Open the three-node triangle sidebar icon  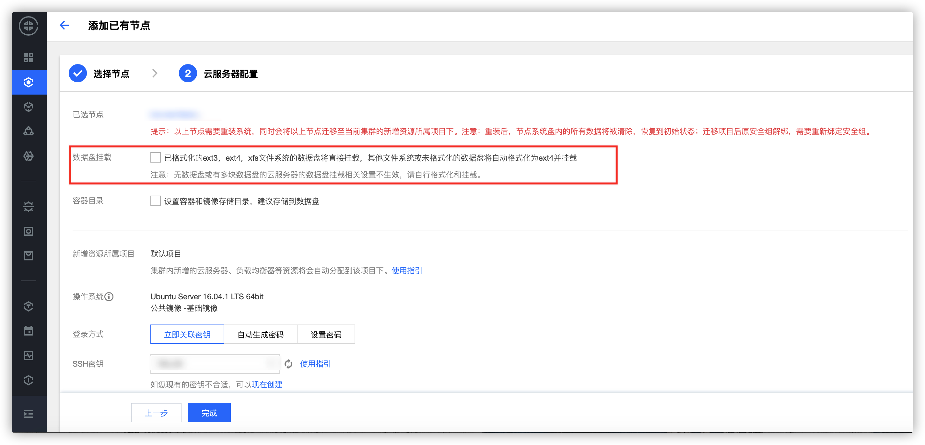29,131
